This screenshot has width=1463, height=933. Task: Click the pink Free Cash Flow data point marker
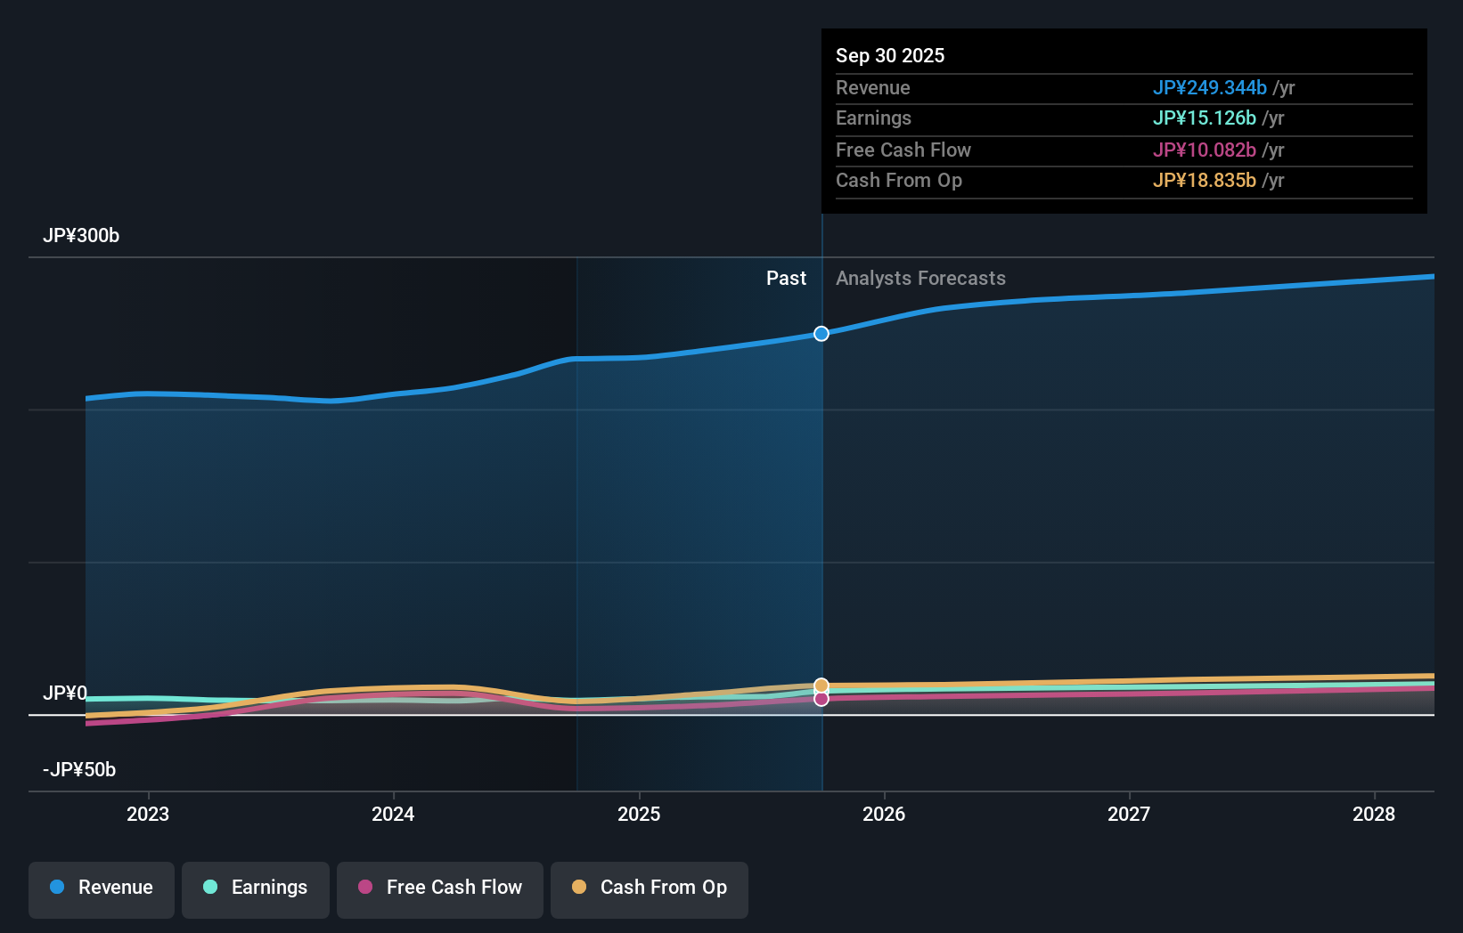[821, 700]
